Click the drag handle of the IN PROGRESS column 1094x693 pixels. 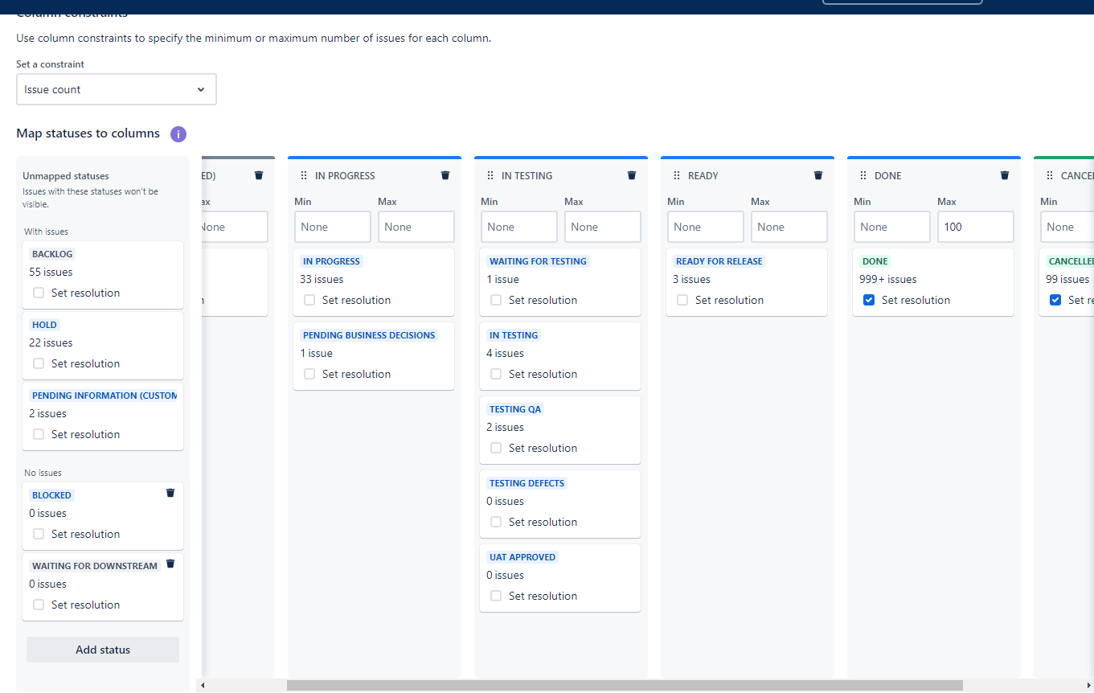(304, 175)
